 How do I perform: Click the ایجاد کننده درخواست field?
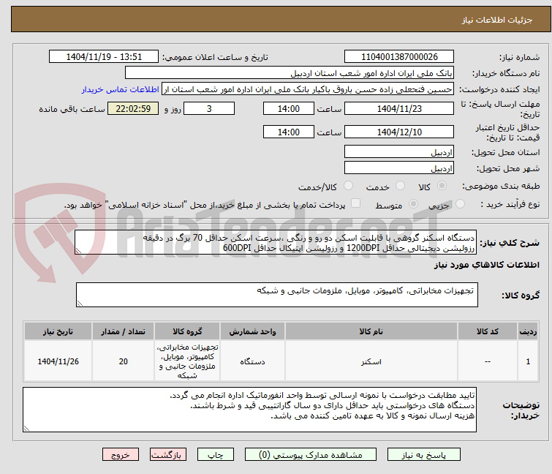308,89
